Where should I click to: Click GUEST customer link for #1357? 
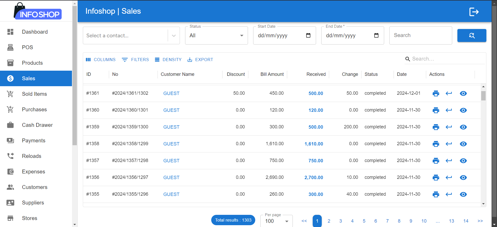171,161
